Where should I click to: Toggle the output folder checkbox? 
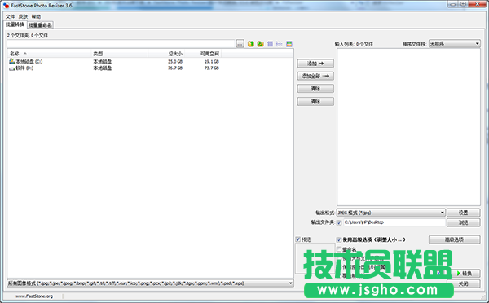(x=339, y=222)
